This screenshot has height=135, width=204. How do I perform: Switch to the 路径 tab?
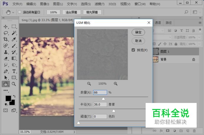169,23
